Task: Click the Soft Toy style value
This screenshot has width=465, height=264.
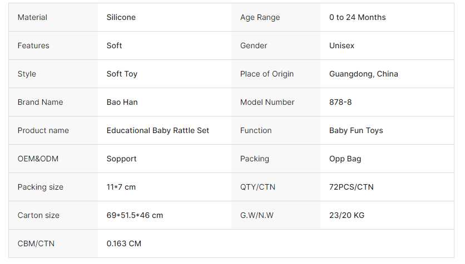Action: tap(122, 74)
